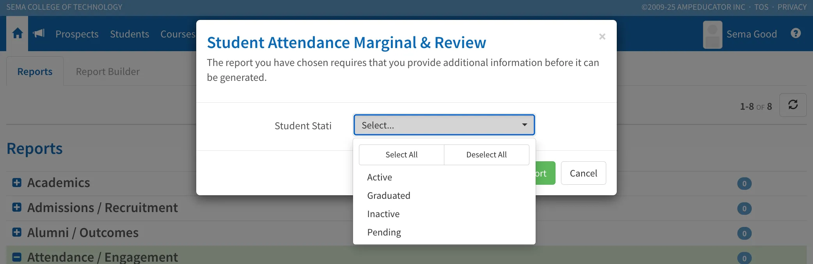
Task: Go to the home icon
Action: (x=17, y=34)
